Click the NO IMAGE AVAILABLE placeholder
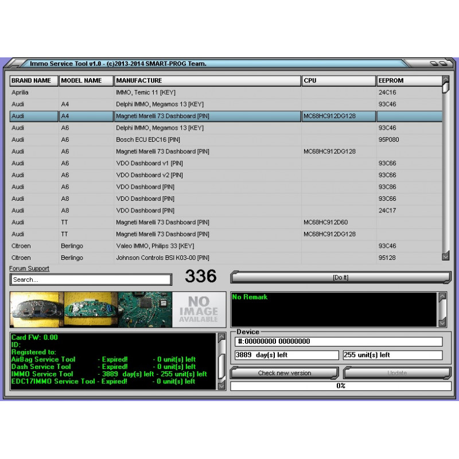 pos(198,309)
